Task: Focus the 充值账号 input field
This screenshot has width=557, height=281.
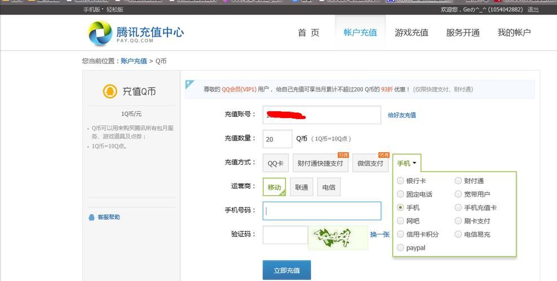Action: pos(322,115)
